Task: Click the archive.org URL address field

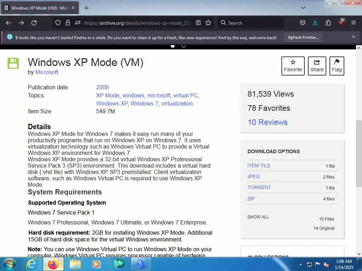Action: [138, 23]
